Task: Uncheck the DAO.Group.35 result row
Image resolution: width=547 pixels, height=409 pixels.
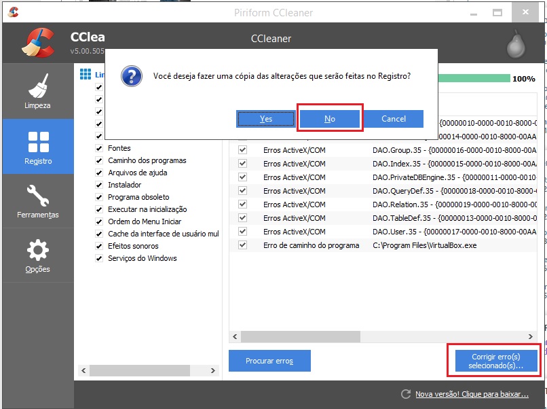Action: coord(242,150)
